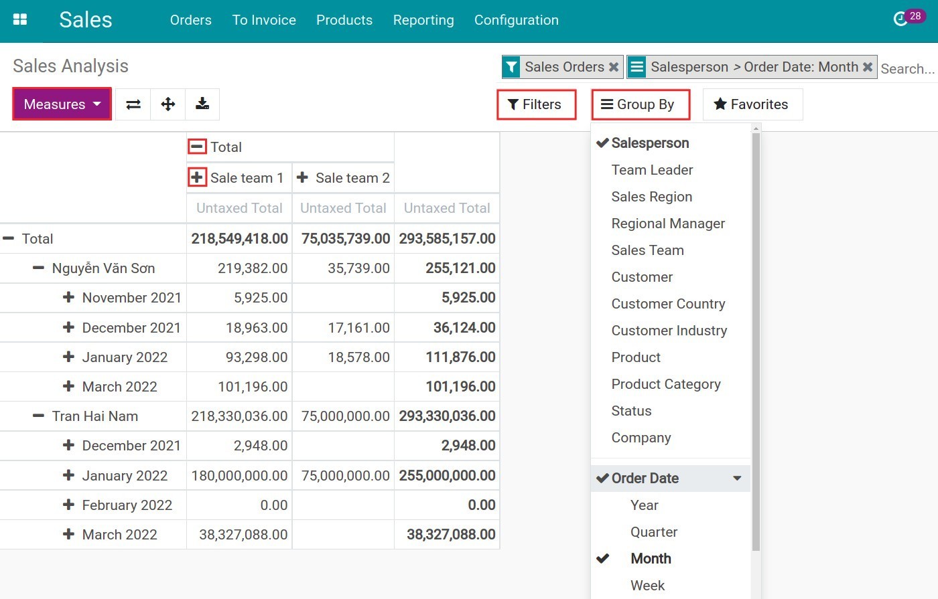Expand the Sale team 2 column

click(302, 177)
